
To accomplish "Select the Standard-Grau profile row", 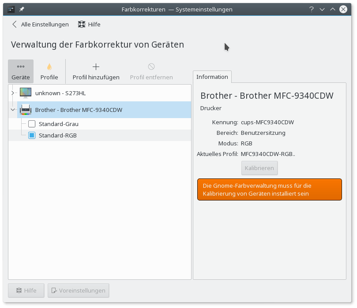I will pyautogui.click(x=100, y=124).
